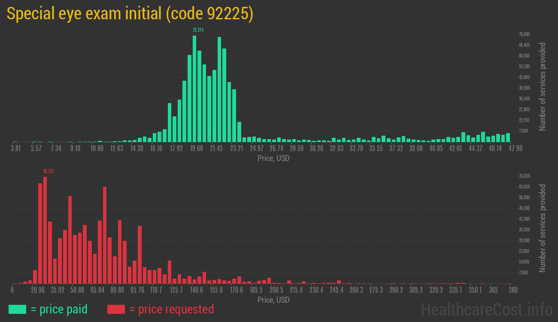Screen dimensions: 558x322
Task: Click the 21.45 price tick label
Action: click(216, 149)
